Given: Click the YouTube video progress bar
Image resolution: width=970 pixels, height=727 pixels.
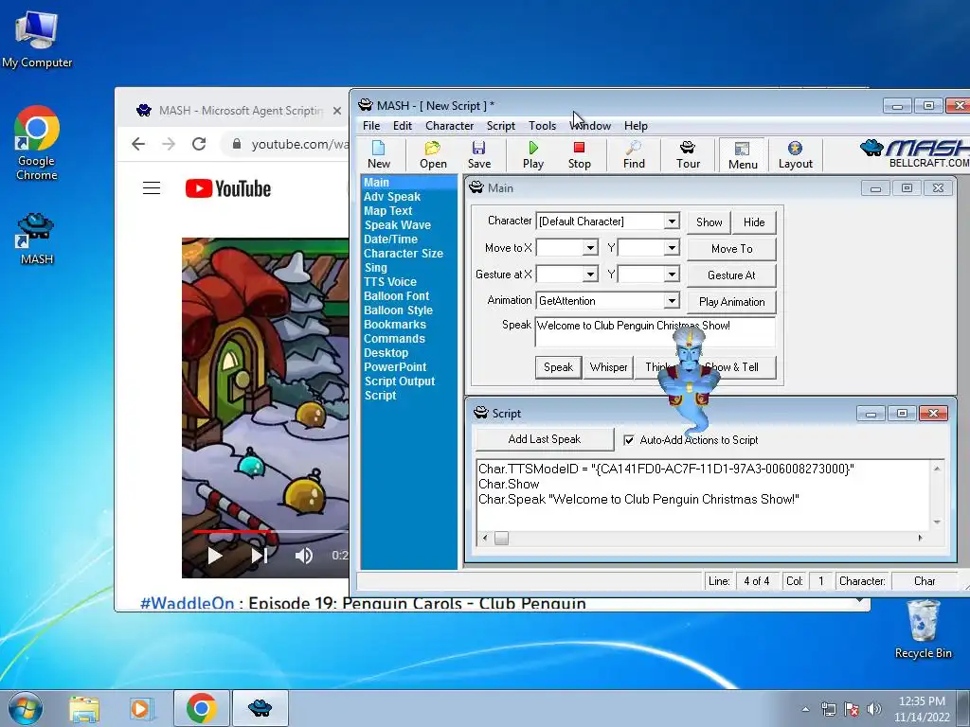Looking at the screenshot, I should (x=270, y=531).
